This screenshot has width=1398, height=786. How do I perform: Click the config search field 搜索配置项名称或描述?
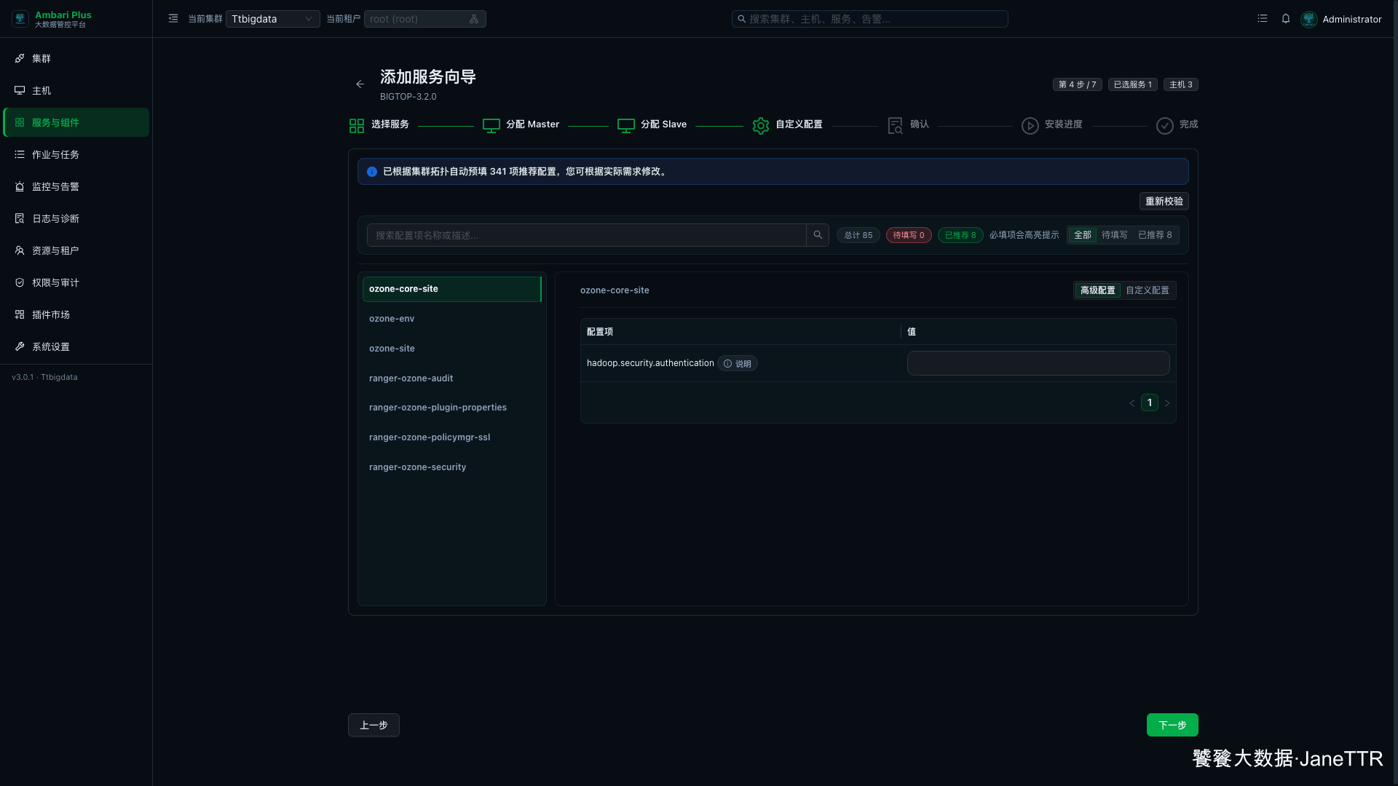click(587, 235)
